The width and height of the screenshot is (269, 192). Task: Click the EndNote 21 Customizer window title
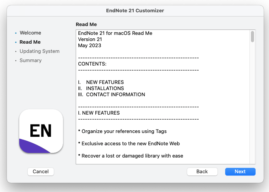coord(134,11)
